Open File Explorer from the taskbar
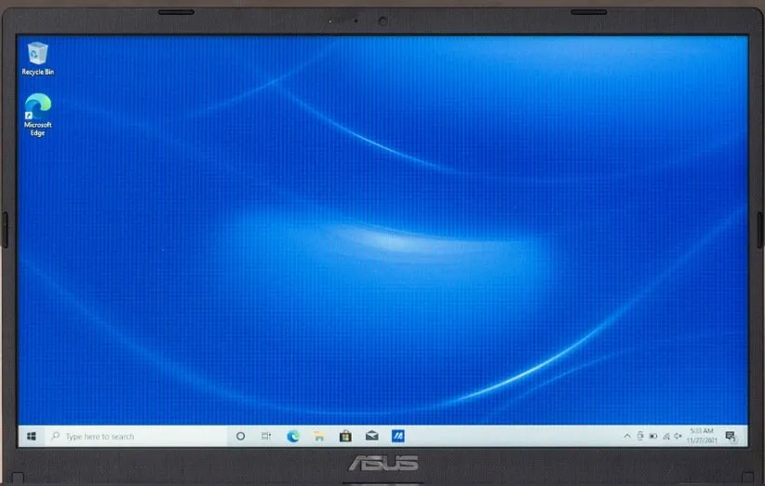Image resolution: width=765 pixels, height=486 pixels. [x=319, y=436]
